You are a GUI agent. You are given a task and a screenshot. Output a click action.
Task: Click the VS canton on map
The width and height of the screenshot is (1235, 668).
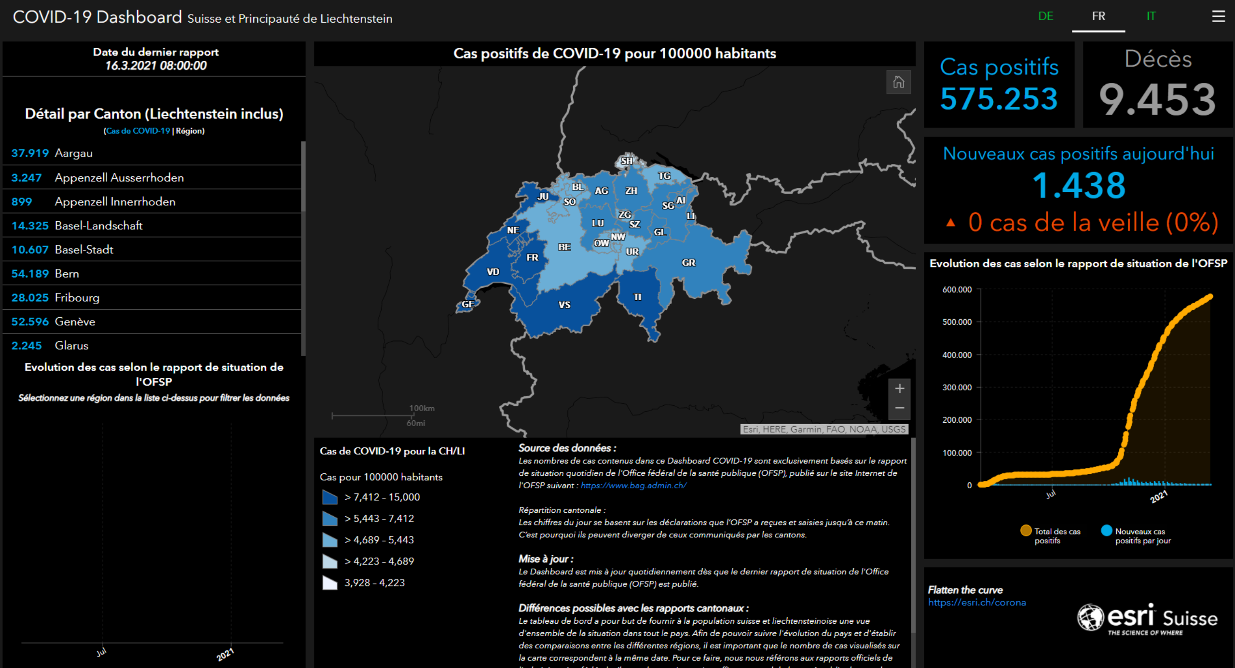pyautogui.click(x=564, y=305)
